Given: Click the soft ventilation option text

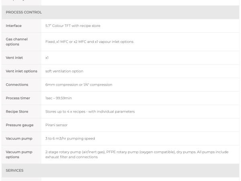Looking at the screenshot, I should click(x=64, y=71).
